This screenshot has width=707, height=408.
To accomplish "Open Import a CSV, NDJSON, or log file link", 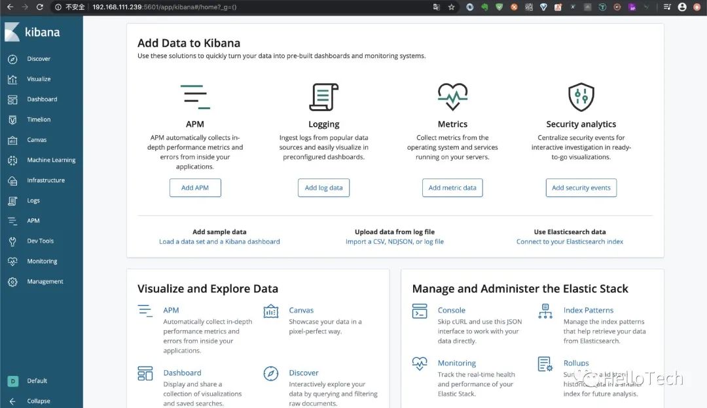I will pos(395,242).
